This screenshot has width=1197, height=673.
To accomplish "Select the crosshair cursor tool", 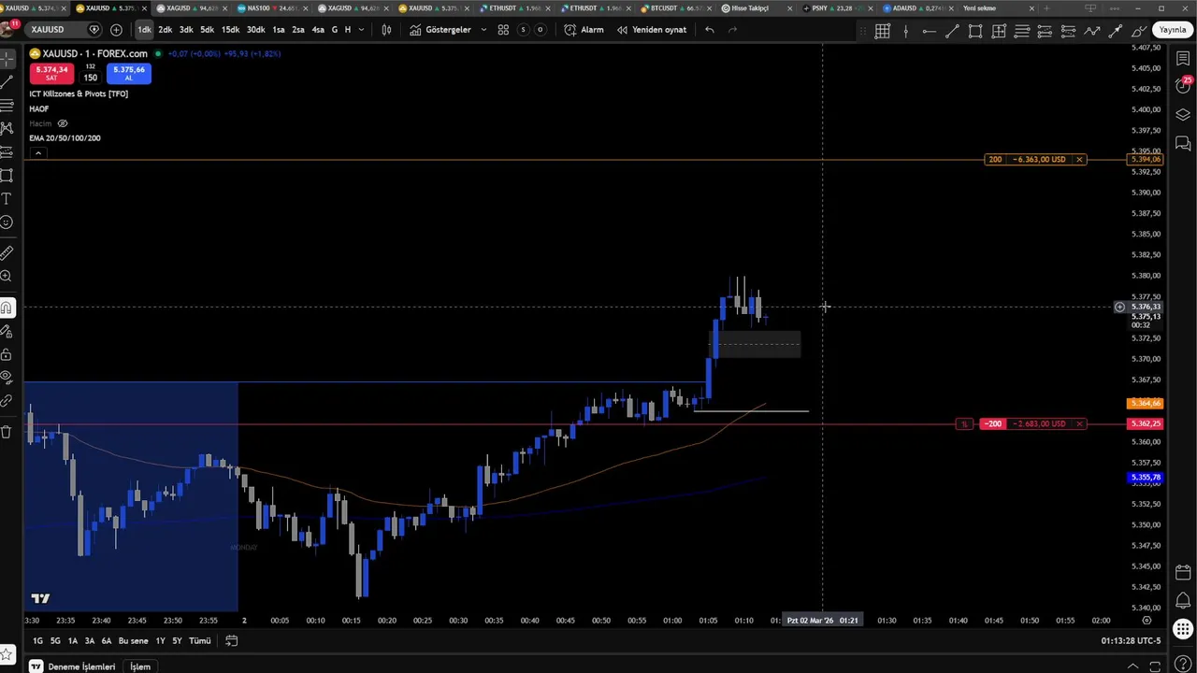I will click(x=7, y=59).
